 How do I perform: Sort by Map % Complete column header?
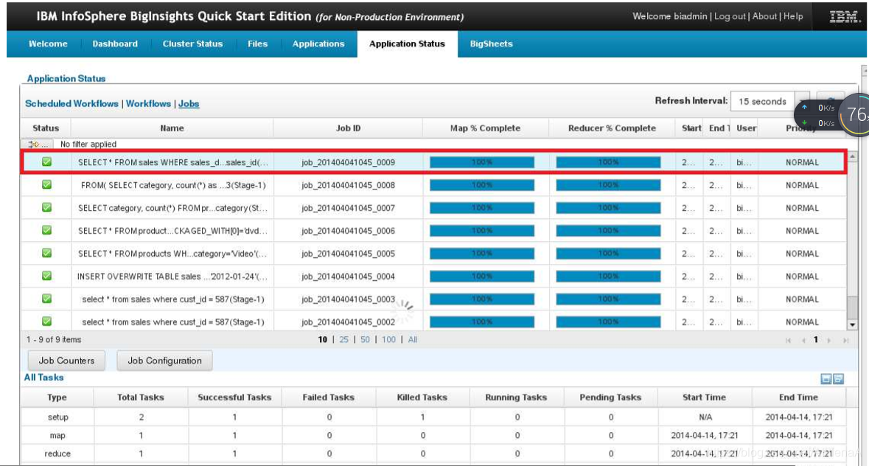(x=485, y=128)
